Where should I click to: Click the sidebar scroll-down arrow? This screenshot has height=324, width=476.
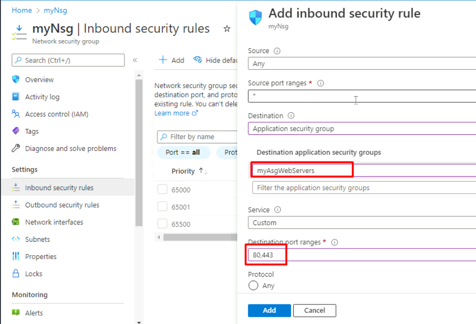139,322
